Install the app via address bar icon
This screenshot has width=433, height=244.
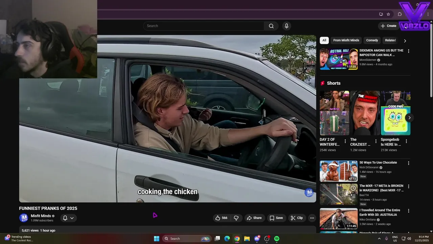pyautogui.click(x=381, y=14)
